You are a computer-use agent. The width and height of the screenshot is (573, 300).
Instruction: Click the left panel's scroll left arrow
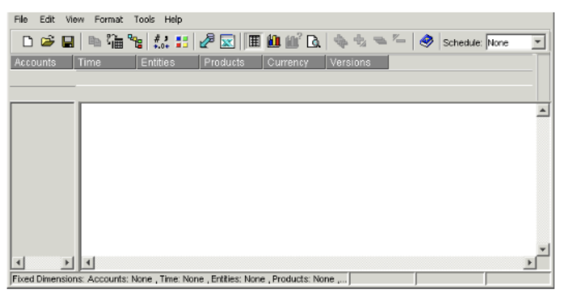point(18,262)
